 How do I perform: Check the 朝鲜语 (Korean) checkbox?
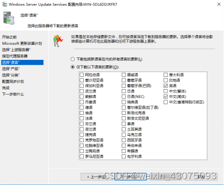coord(82,97)
